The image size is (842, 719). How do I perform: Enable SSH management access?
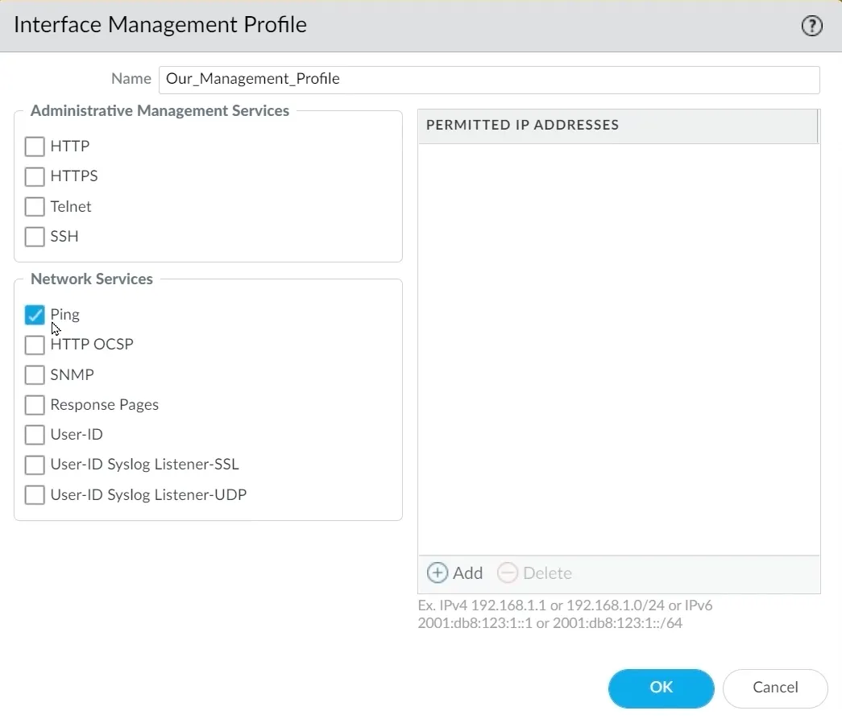35,236
